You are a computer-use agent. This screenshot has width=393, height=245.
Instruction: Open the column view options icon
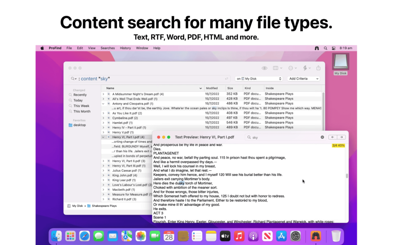[276, 68]
